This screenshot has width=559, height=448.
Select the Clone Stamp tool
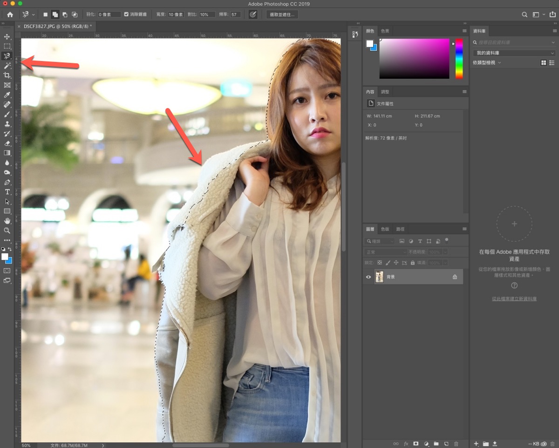[x=7, y=124]
